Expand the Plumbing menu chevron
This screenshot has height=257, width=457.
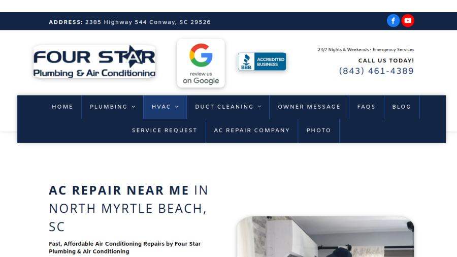pos(134,107)
